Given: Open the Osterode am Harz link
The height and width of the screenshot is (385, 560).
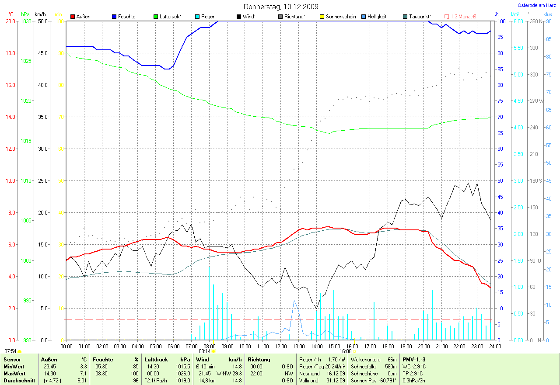Looking at the screenshot, I should point(536,6).
